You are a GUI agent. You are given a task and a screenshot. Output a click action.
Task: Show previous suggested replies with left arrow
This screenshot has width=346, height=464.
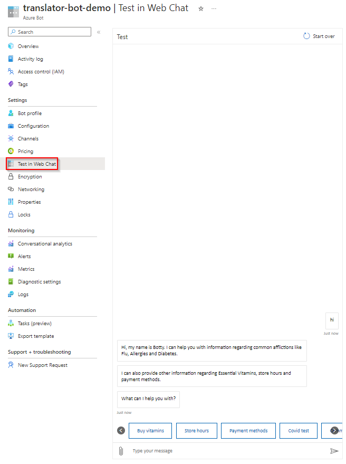(121, 431)
